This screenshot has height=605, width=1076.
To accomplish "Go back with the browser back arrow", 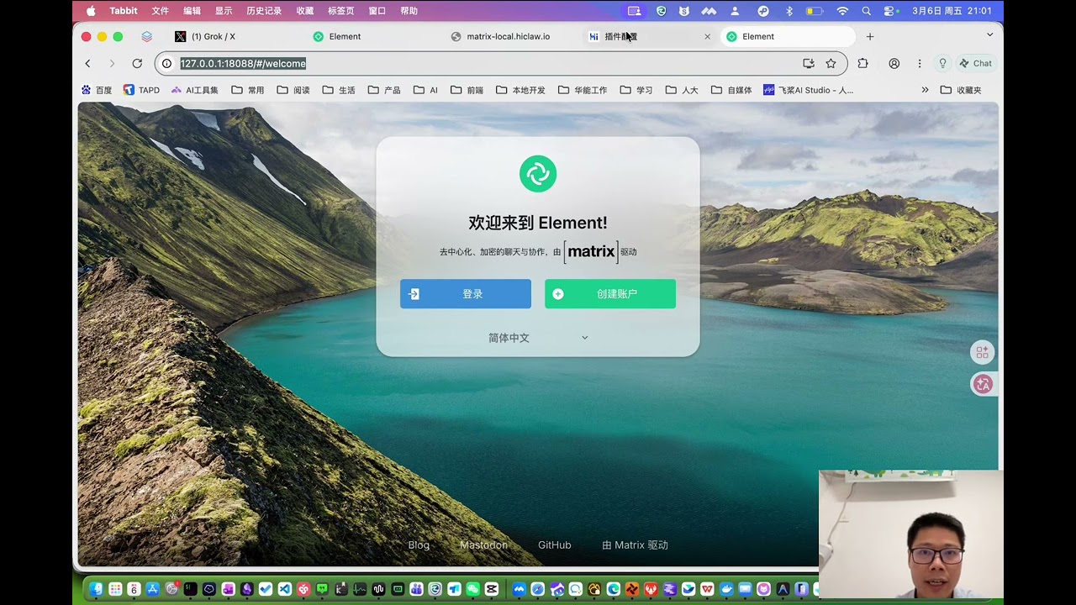I will point(87,63).
